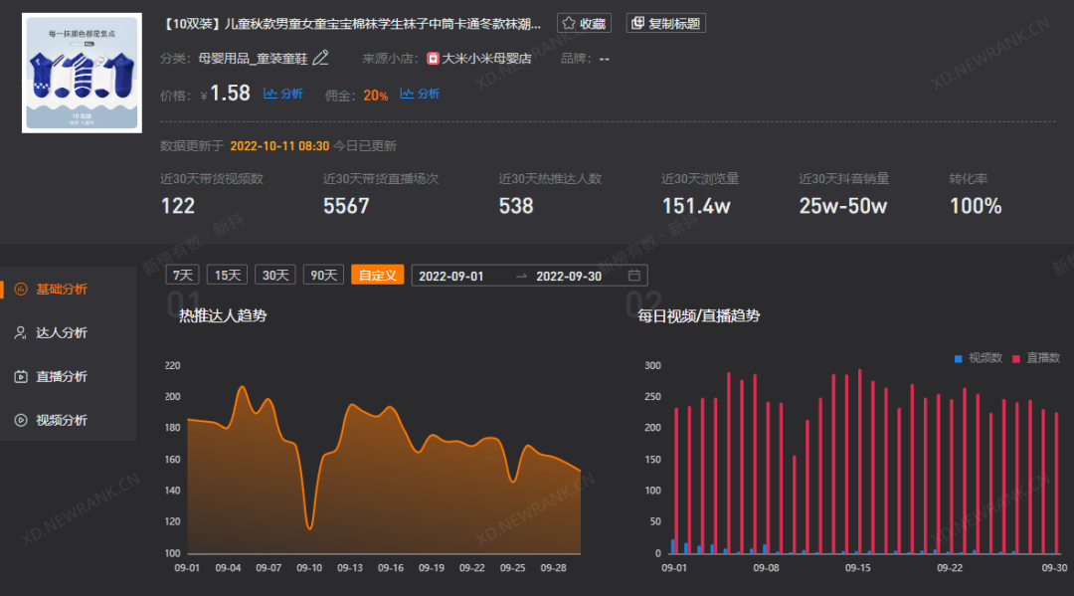Click the 母婴用品_童装童鞋 category text
The height and width of the screenshot is (596, 1074).
tap(253, 59)
